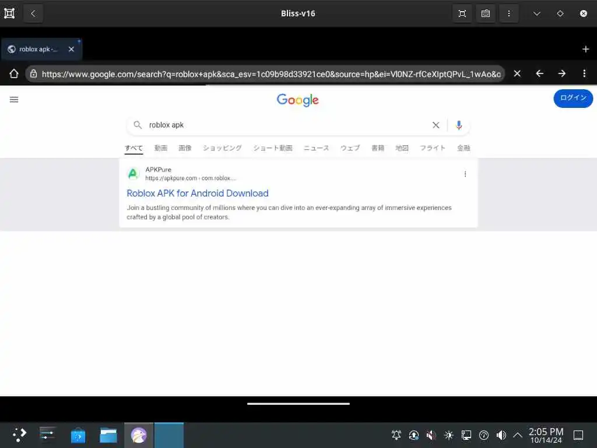Switch to the ニュース news tab
This screenshot has height=448, width=597.
(316, 148)
